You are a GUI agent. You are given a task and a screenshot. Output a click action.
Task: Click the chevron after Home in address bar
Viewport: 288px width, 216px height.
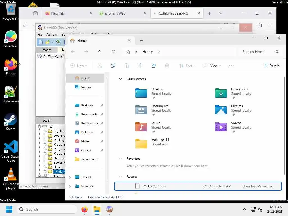click(x=159, y=52)
